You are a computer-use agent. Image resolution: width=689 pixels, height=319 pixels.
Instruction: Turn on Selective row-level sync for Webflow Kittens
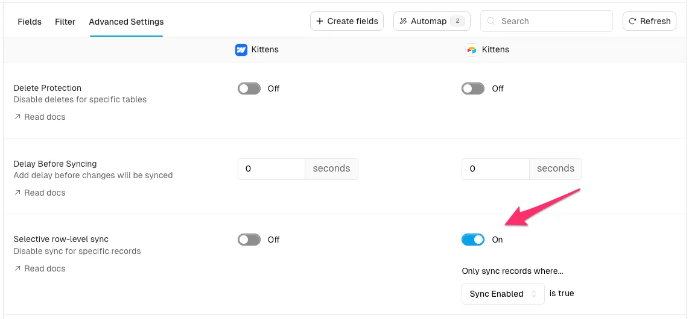pyautogui.click(x=249, y=240)
